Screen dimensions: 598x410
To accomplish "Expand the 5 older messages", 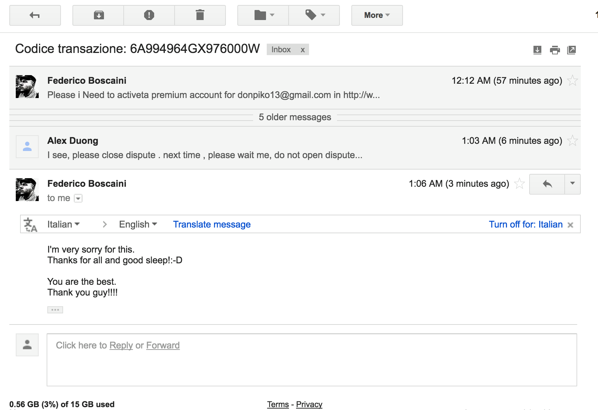I will pyautogui.click(x=295, y=117).
